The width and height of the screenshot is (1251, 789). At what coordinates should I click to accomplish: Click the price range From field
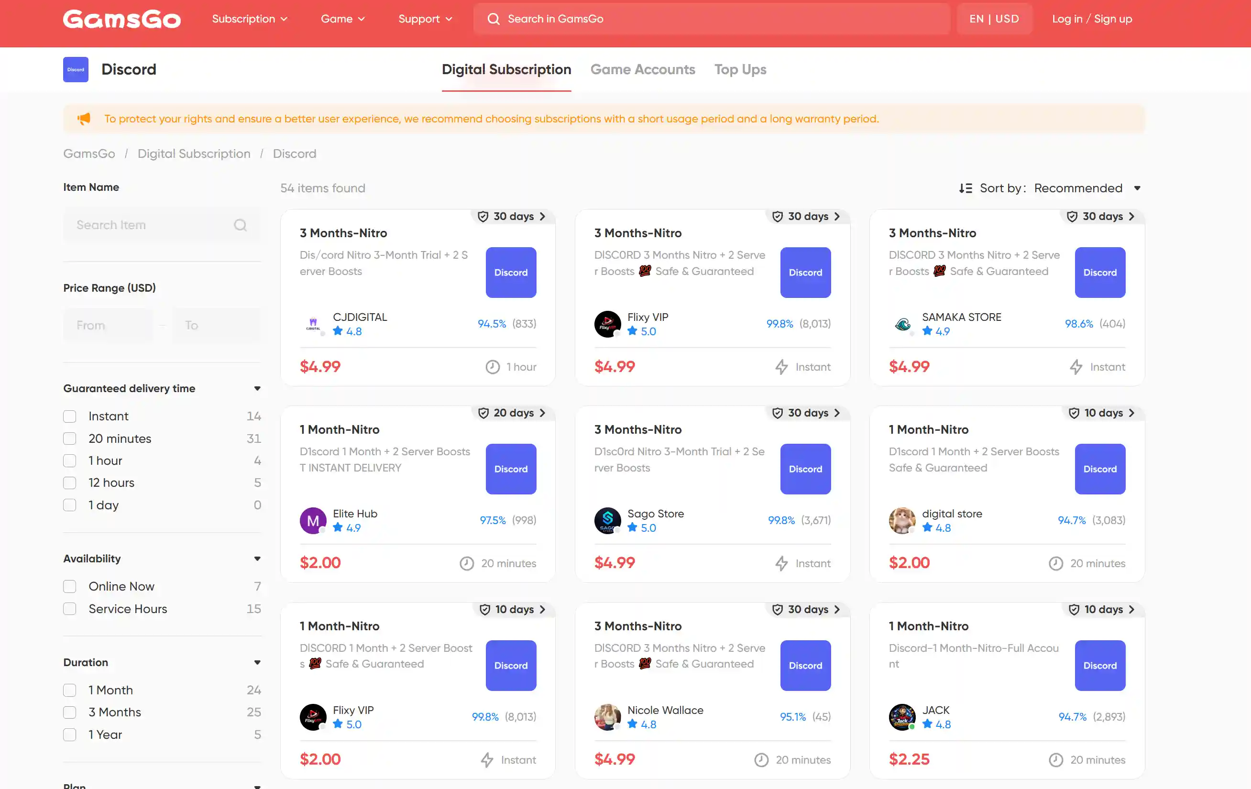click(108, 326)
